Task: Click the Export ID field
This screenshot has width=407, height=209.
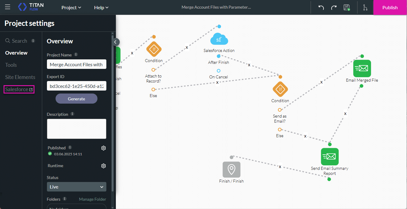Action: click(76, 86)
